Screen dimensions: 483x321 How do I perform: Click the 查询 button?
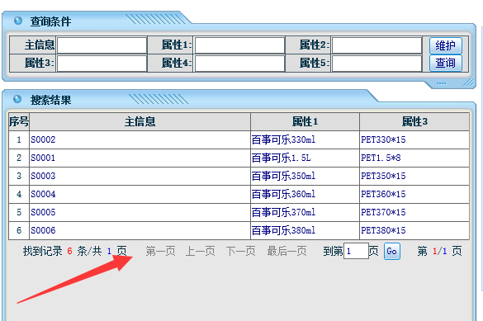(445, 63)
